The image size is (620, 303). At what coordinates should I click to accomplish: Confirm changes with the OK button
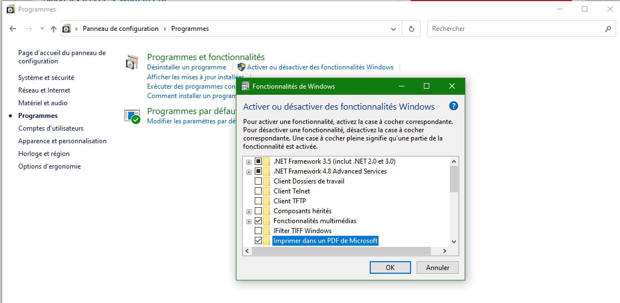pyautogui.click(x=390, y=268)
